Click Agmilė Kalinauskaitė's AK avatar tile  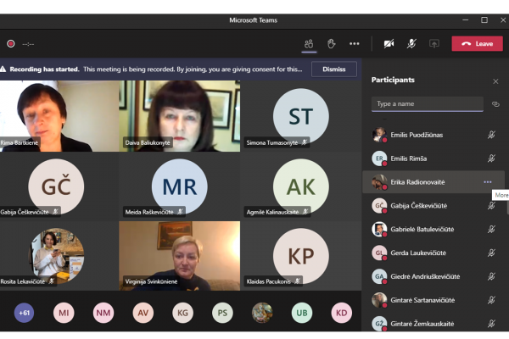301,186
